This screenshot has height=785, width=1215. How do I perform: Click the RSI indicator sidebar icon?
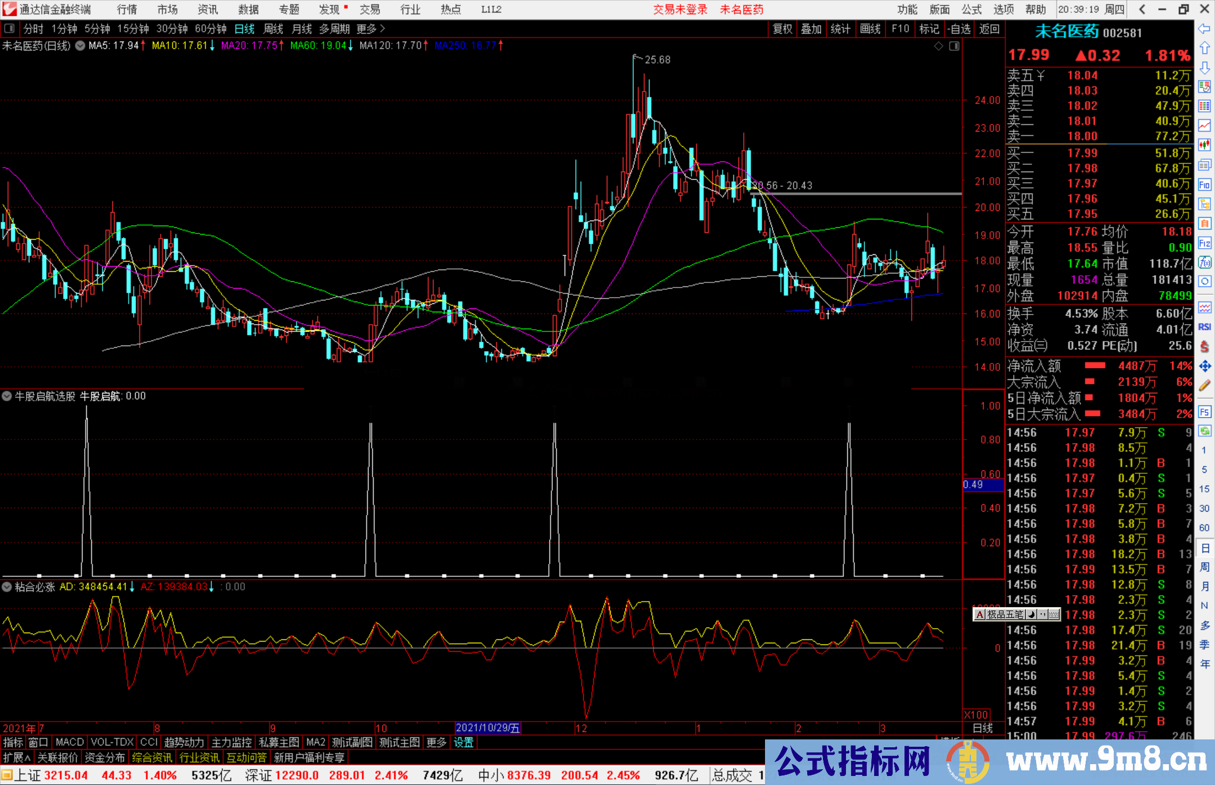point(1204,327)
